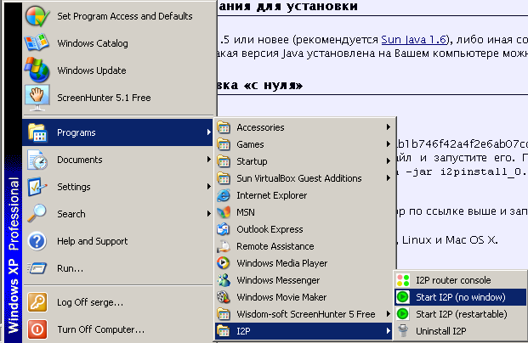Click the Documents icon in Start menu
The height and width of the screenshot is (343, 528).
[37, 160]
